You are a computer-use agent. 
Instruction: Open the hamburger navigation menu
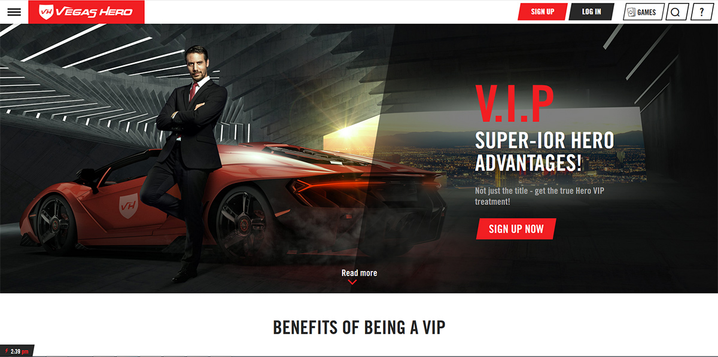[x=14, y=12]
